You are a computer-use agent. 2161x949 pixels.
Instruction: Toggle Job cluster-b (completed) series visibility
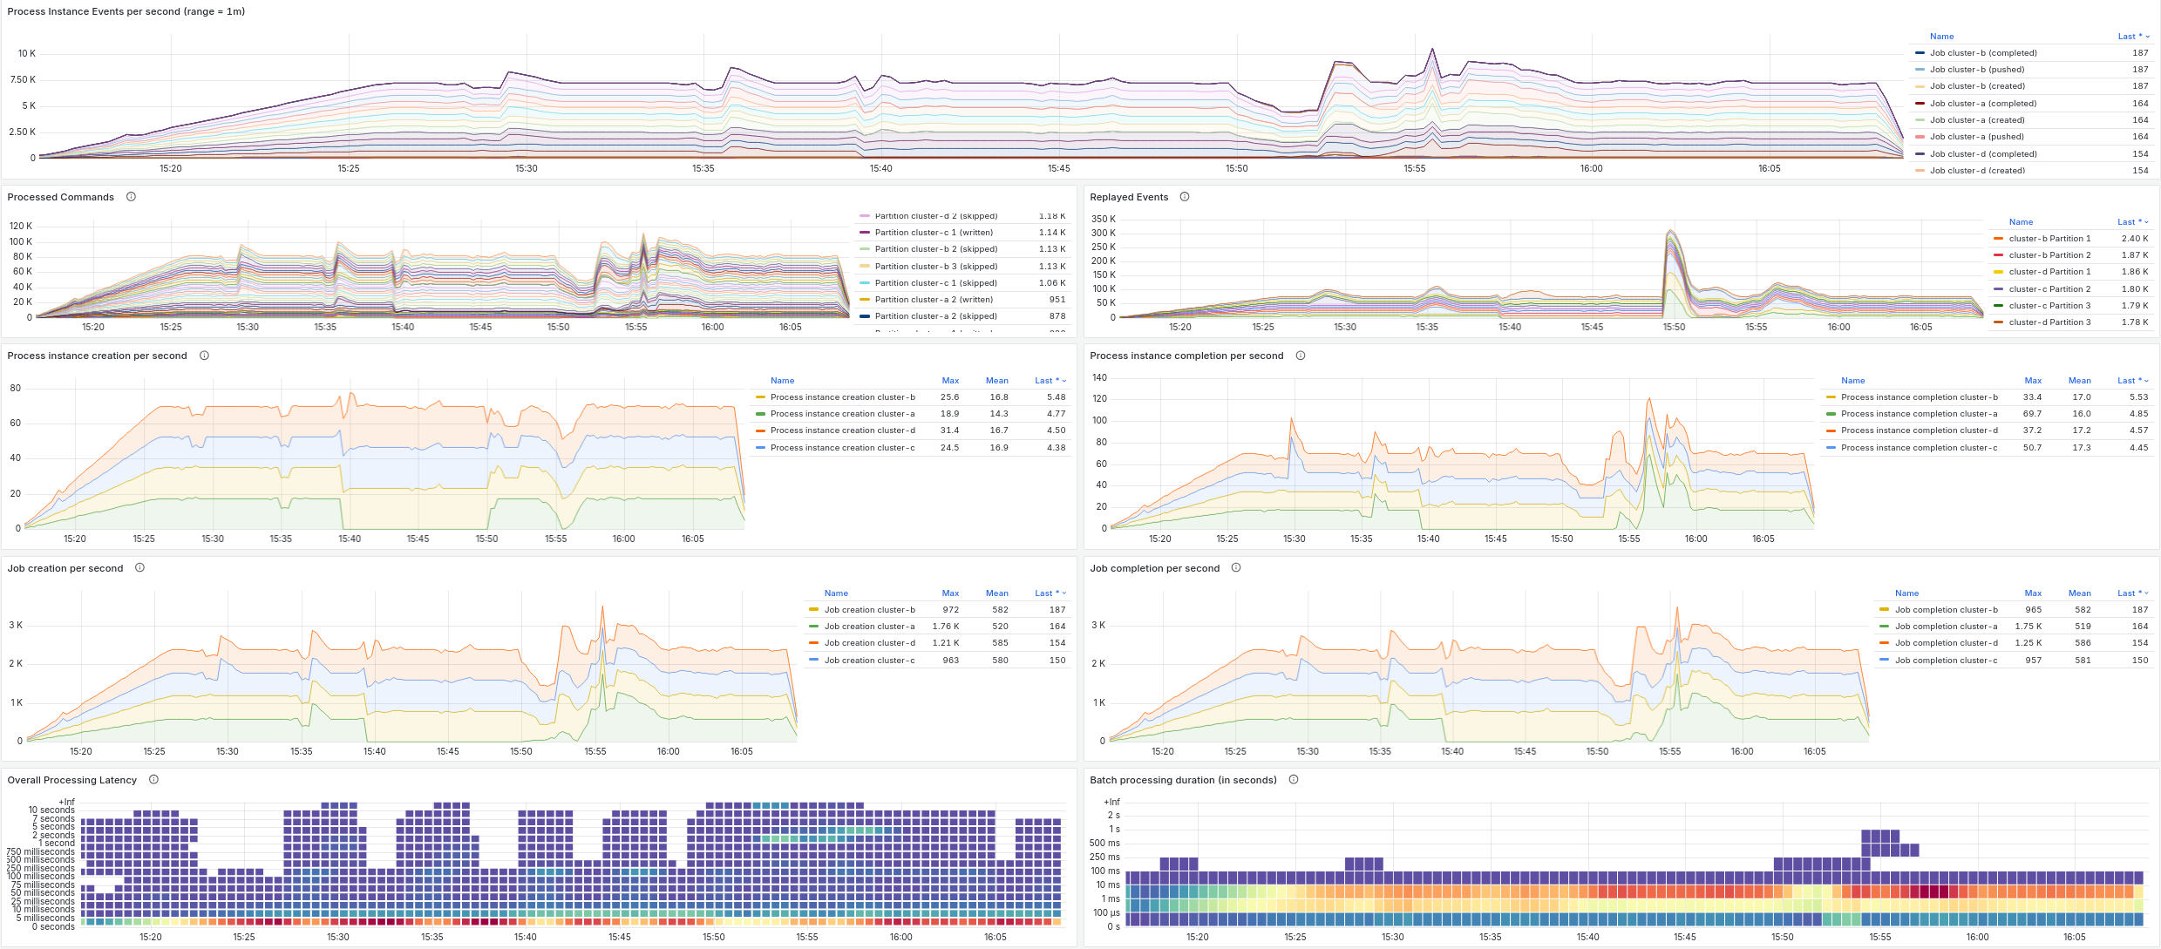[1983, 53]
